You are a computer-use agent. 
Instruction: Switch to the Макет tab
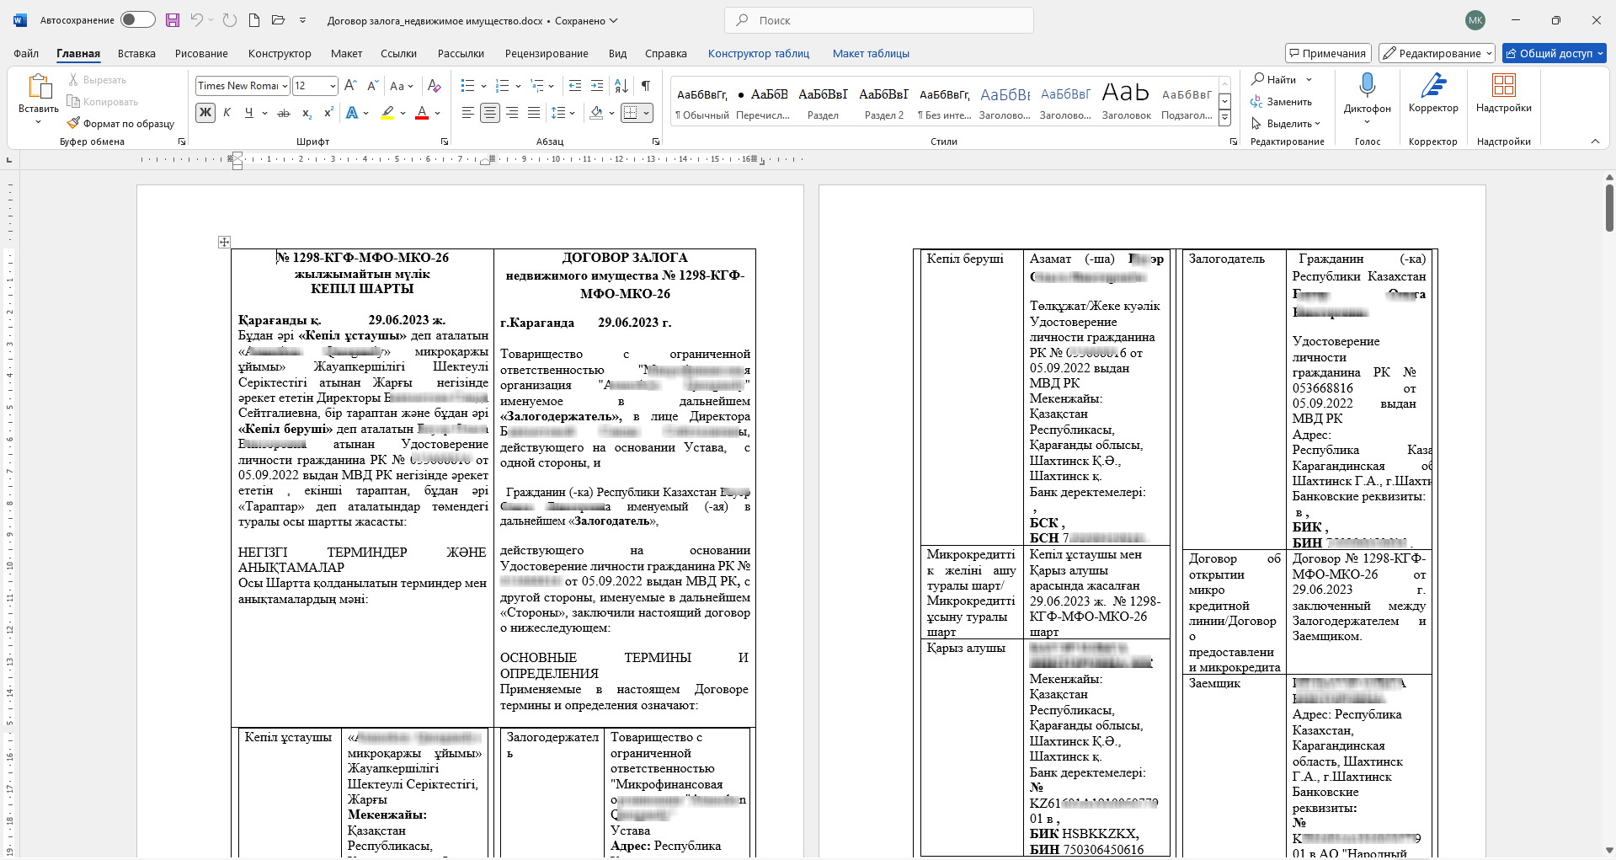[x=346, y=53]
